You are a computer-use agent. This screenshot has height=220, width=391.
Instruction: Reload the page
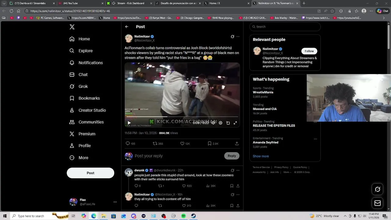[x=11, y=11]
